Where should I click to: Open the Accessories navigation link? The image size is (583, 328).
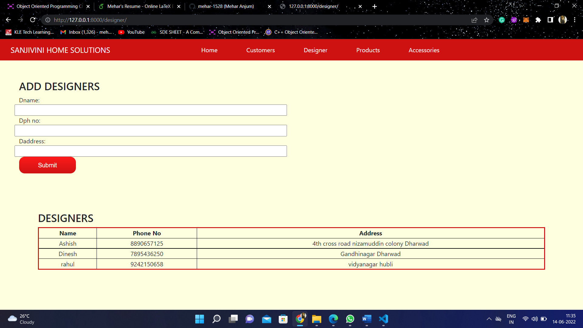click(424, 50)
